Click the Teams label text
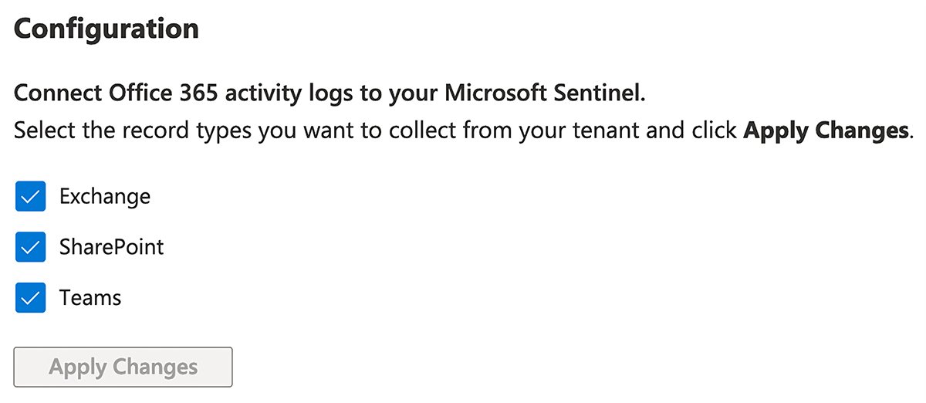The height and width of the screenshot is (403, 926). pyautogui.click(x=90, y=298)
